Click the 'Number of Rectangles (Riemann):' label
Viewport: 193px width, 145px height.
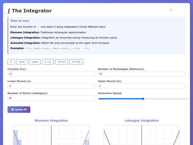(121, 69)
